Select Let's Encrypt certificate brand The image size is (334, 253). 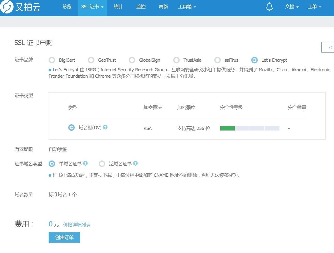click(254, 60)
